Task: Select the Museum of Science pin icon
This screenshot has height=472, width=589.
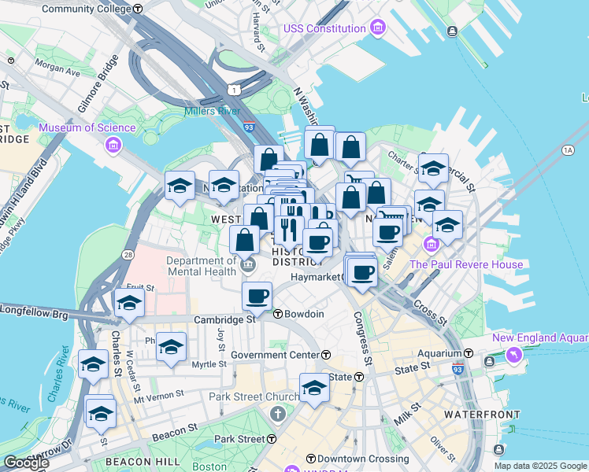Action: pyautogui.click(x=113, y=146)
